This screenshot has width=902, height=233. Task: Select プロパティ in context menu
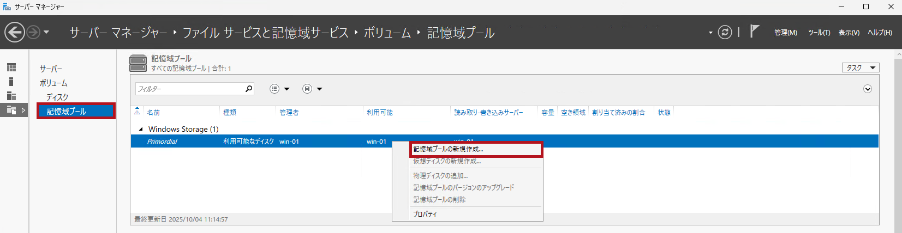(x=425, y=214)
